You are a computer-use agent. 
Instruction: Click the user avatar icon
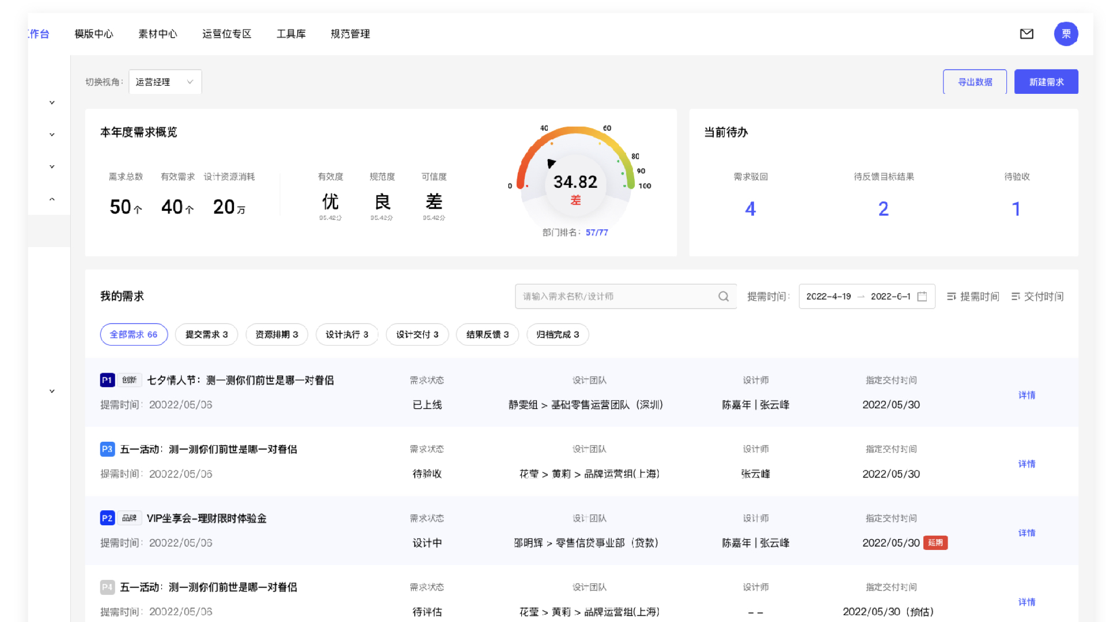[x=1066, y=34]
